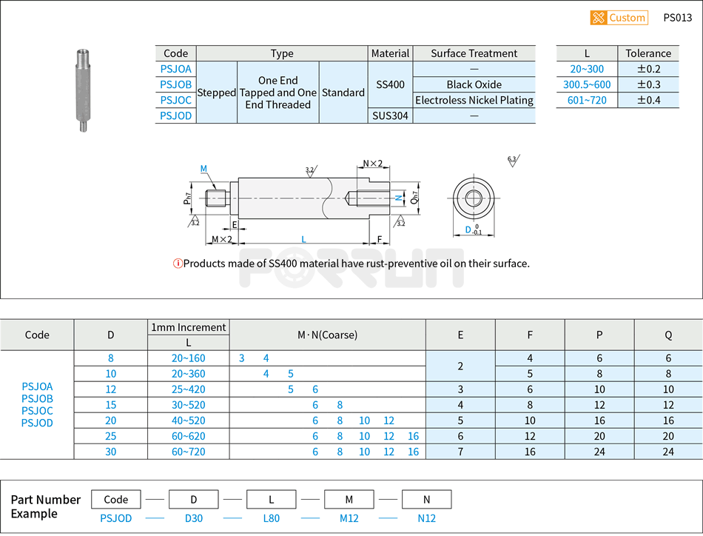This screenshot has height=536, width=703.
Task: Click the D30 example value
Action: [x=194, y=518]
